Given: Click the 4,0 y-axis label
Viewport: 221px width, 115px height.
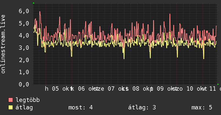Looking at the screenshot, I should click(24, 35).
